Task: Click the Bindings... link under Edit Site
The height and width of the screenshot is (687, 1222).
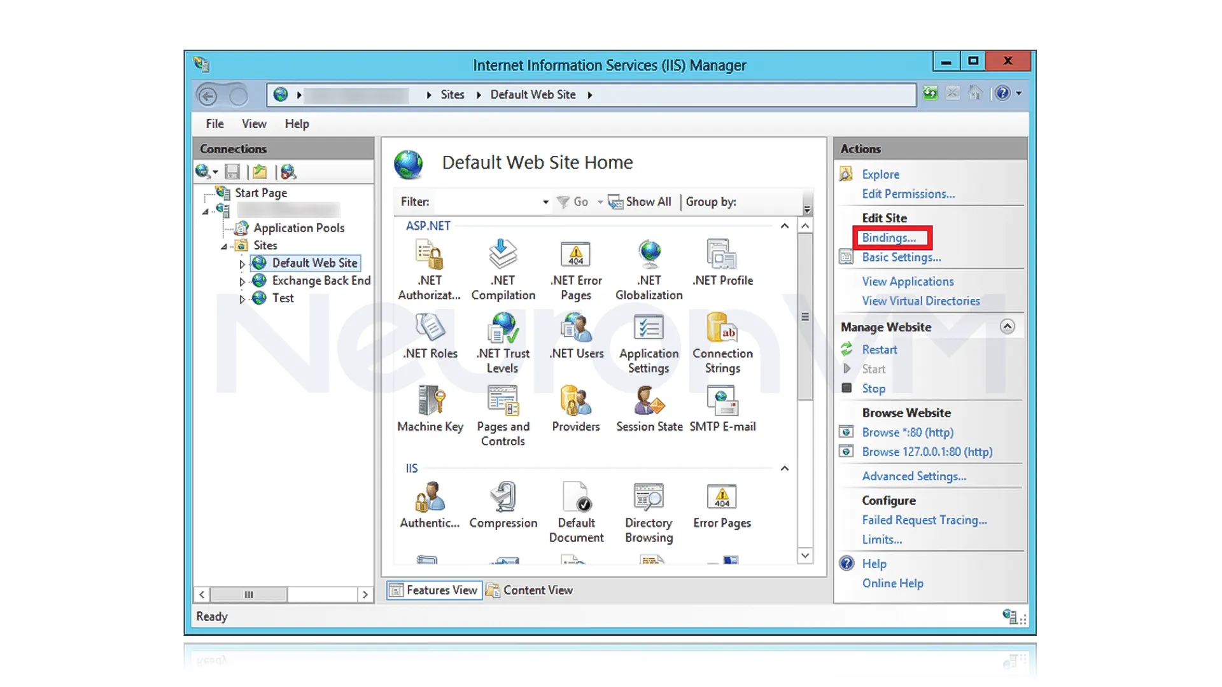Action: [x=888, y=238]
